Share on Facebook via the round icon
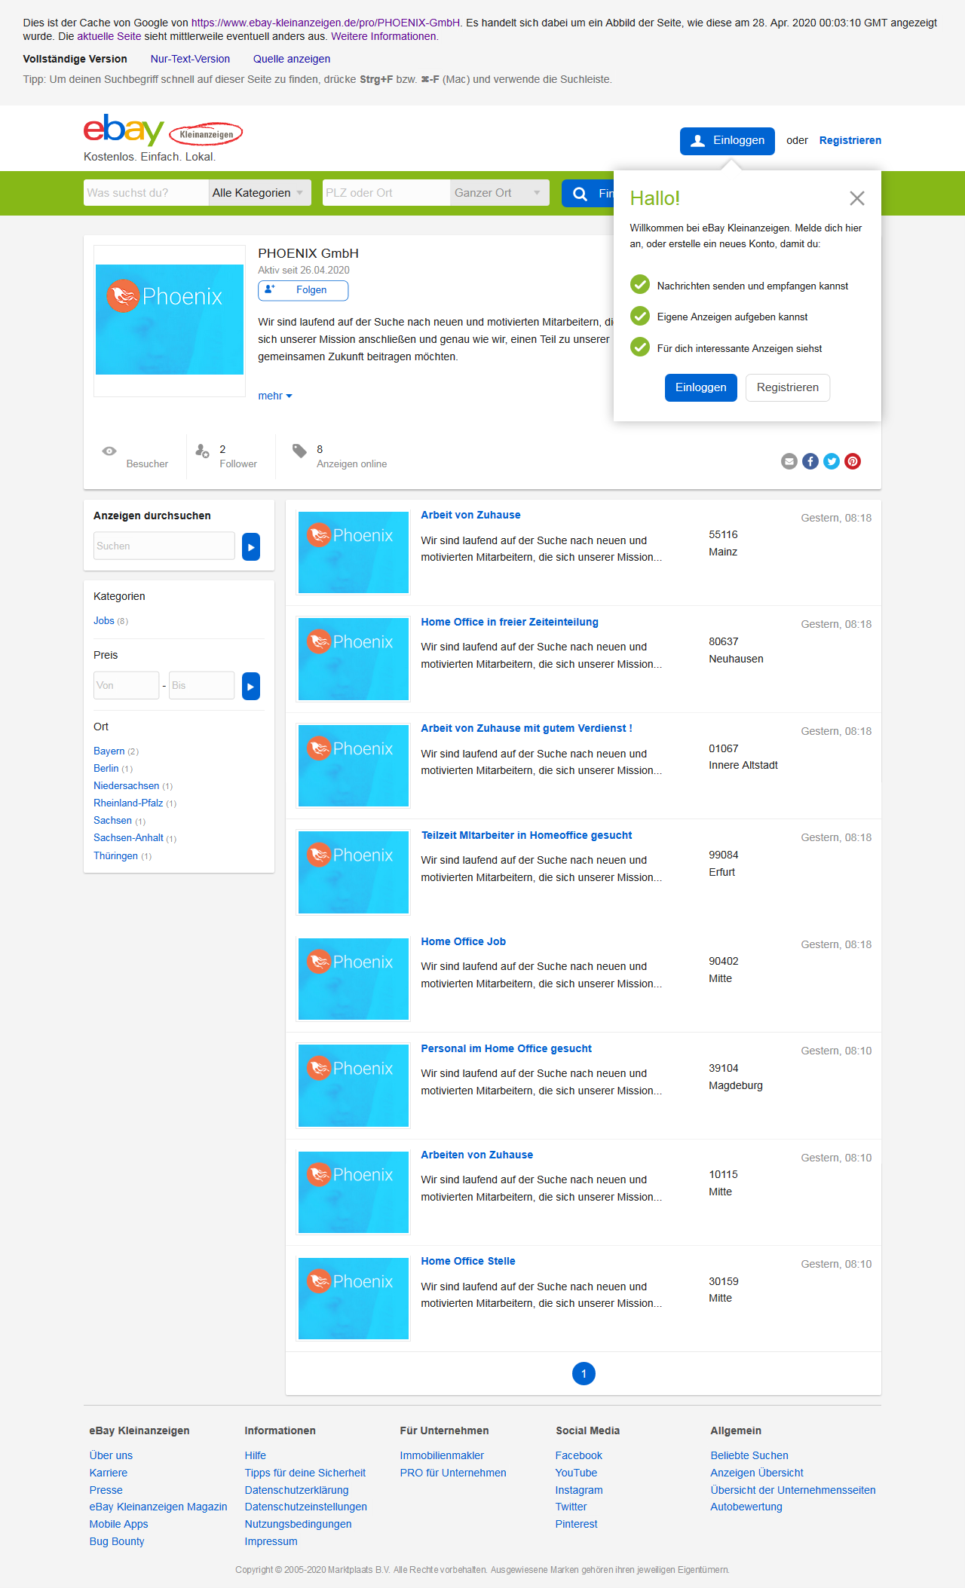 (810, 461)
